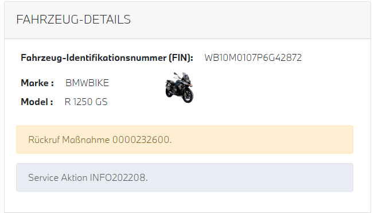Click the Marke label
Viewport: 374px width, 213px height.
pos(37,83)
